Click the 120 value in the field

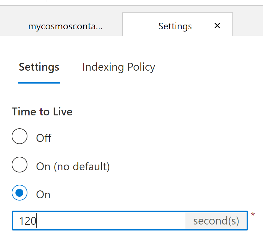pos(28,221)
